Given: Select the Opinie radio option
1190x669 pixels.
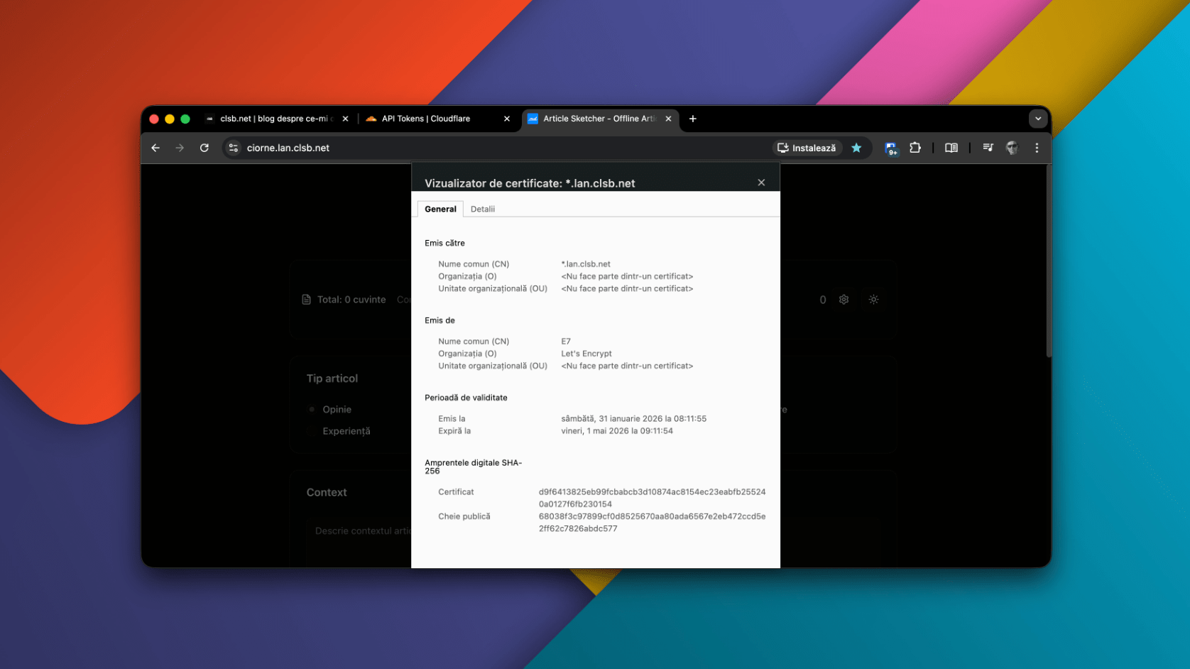Looking at the screenshot, I should pyautogui.click(x=312, y=410).
